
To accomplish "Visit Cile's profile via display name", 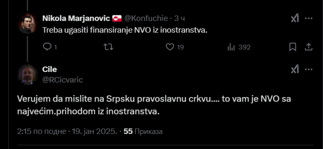I will click(x=50, y=69).
